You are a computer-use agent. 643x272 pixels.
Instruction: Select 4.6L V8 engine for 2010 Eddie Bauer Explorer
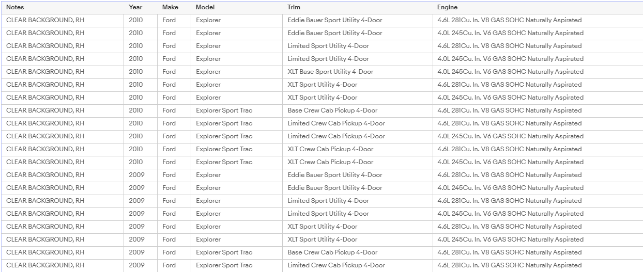tap(509, 20)
